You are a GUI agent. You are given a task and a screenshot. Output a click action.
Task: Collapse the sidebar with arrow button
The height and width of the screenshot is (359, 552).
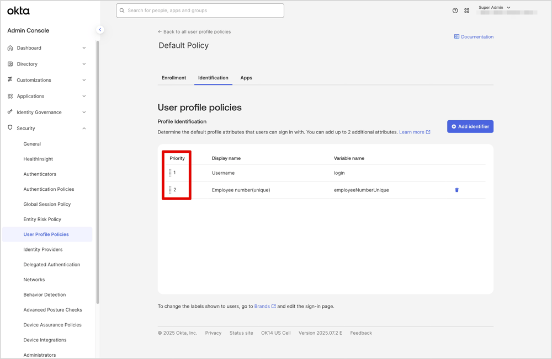pos(100,30)
